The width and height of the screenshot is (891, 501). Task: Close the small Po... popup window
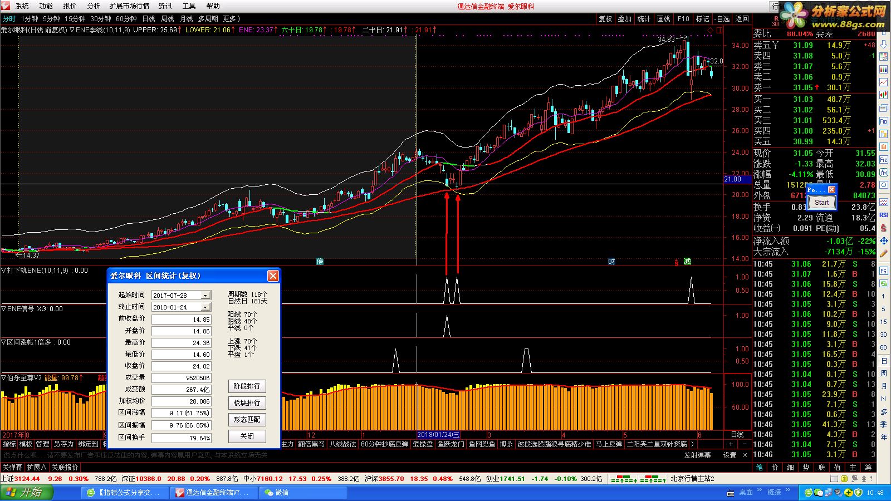tap(831, 190)
